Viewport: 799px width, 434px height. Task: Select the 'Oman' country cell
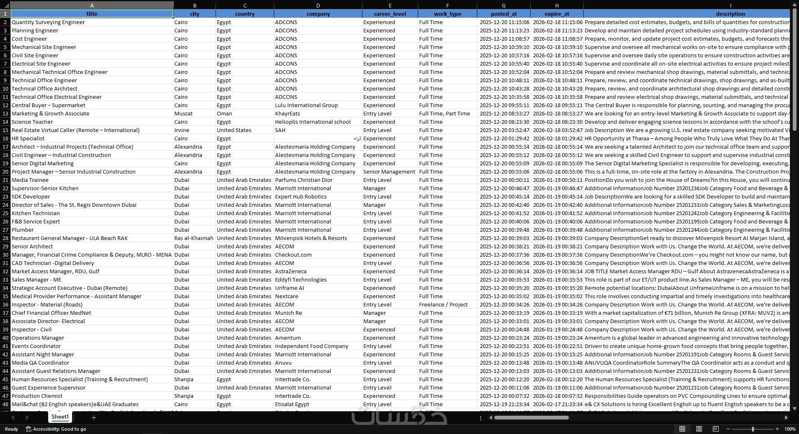coord(245,113)
